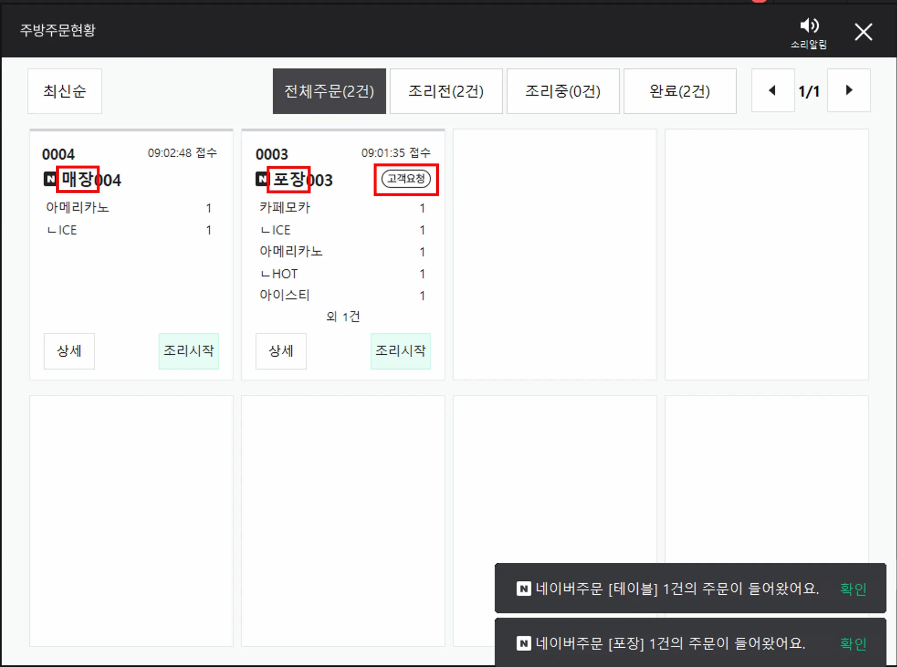Open the 최신순 sort order selector
Viewport: 897px width, 667px height.
pyautogui.click(x=65, y=91)
